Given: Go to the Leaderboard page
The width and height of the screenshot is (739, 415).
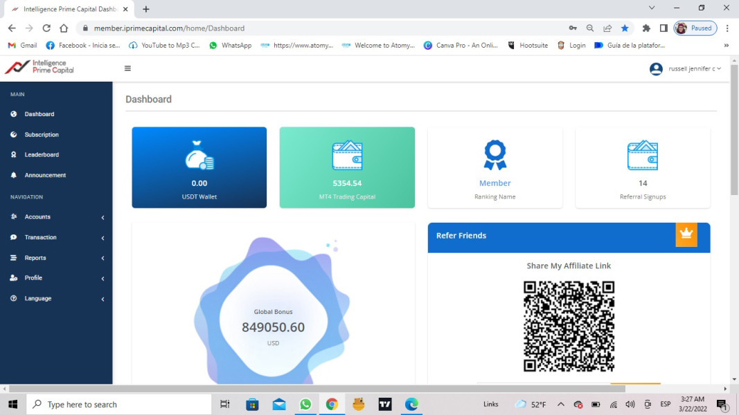Looking at the screenshot, I should [x=42, y=155].
